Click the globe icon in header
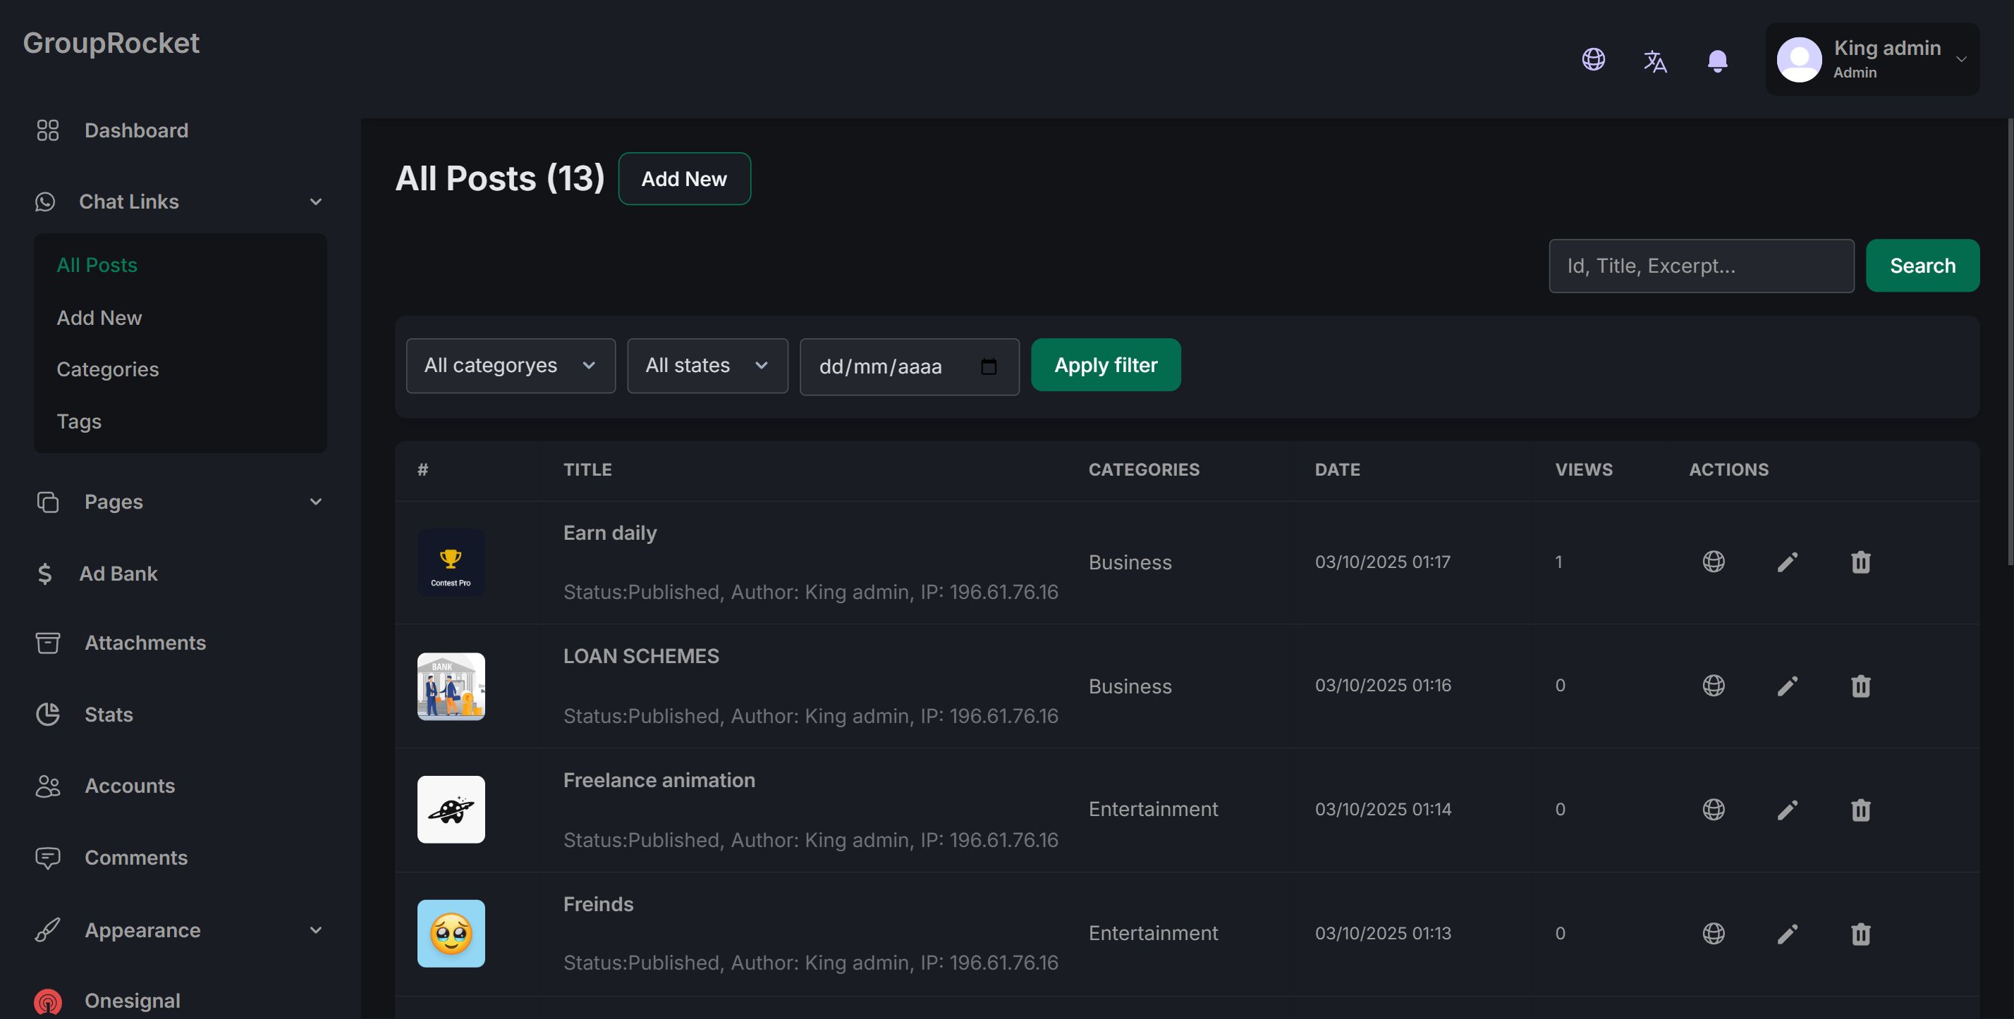Screen dimensions: 2014x1019 pos(1592,59)
